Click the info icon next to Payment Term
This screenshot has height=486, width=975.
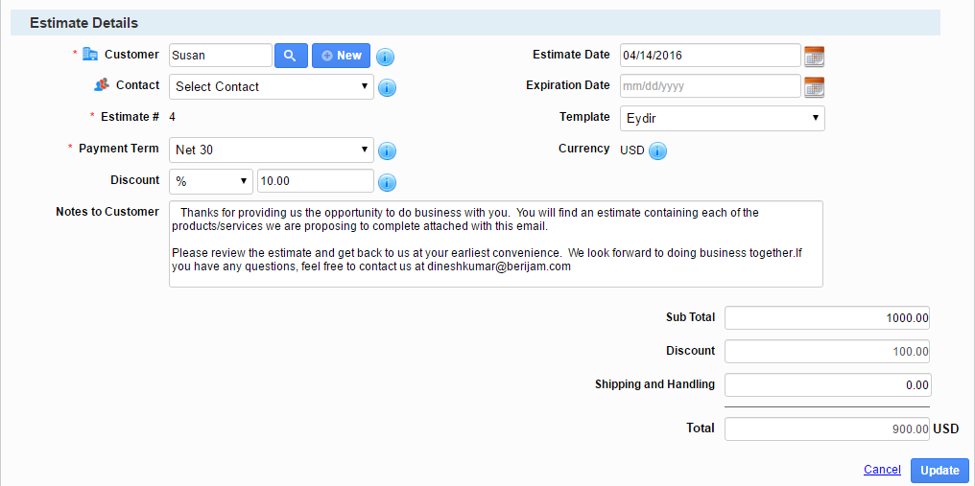387,151
